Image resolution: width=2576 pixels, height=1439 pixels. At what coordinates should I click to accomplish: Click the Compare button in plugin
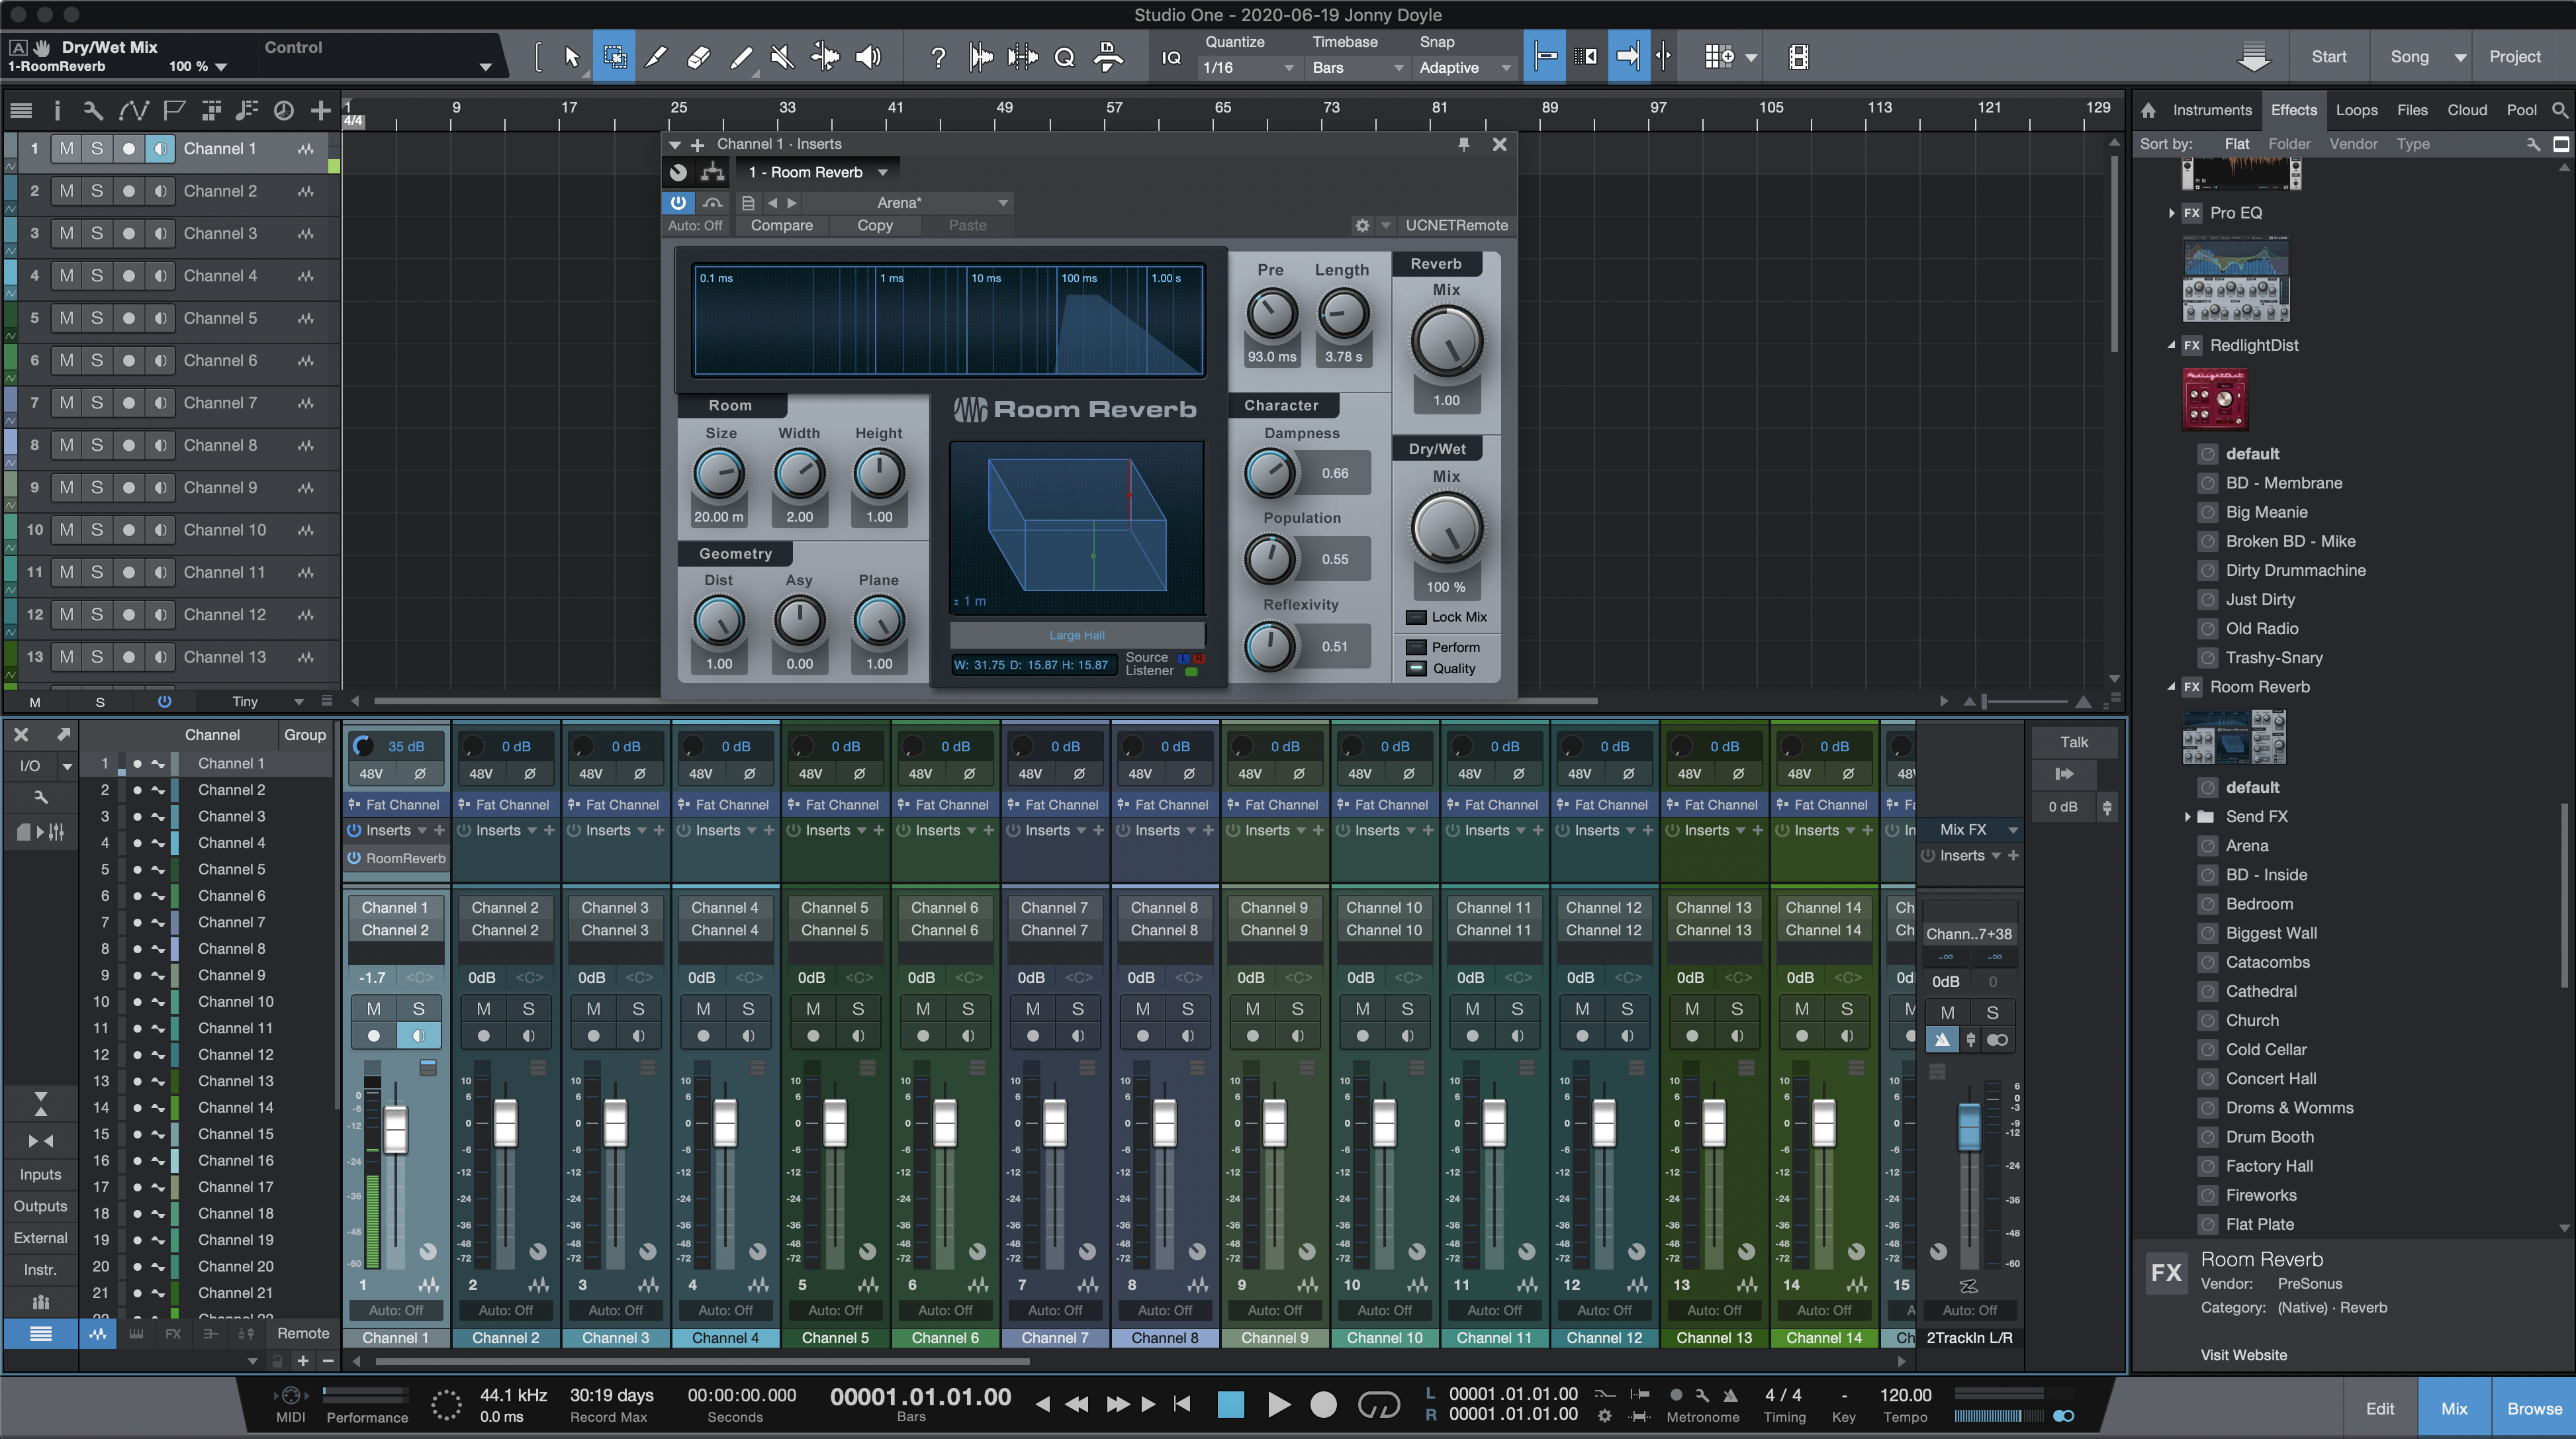tap(781, 225)
